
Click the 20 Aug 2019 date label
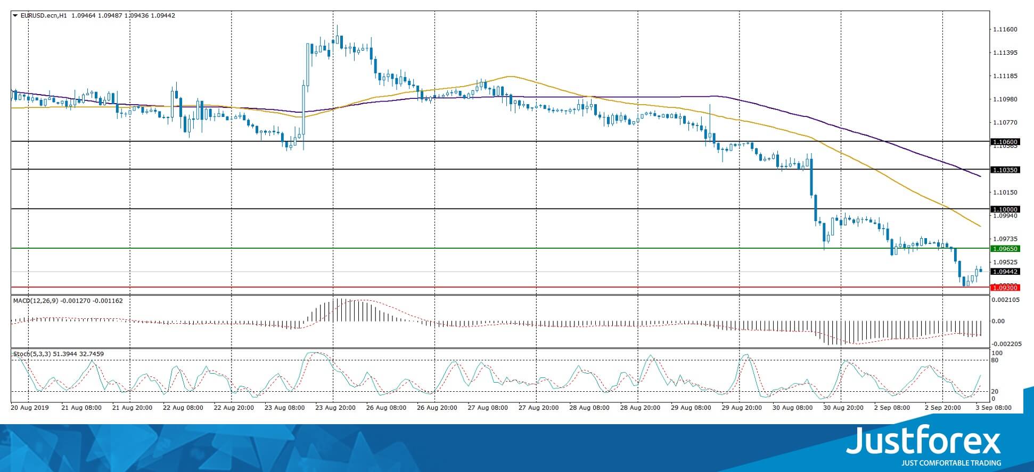[x=30, y=408]
